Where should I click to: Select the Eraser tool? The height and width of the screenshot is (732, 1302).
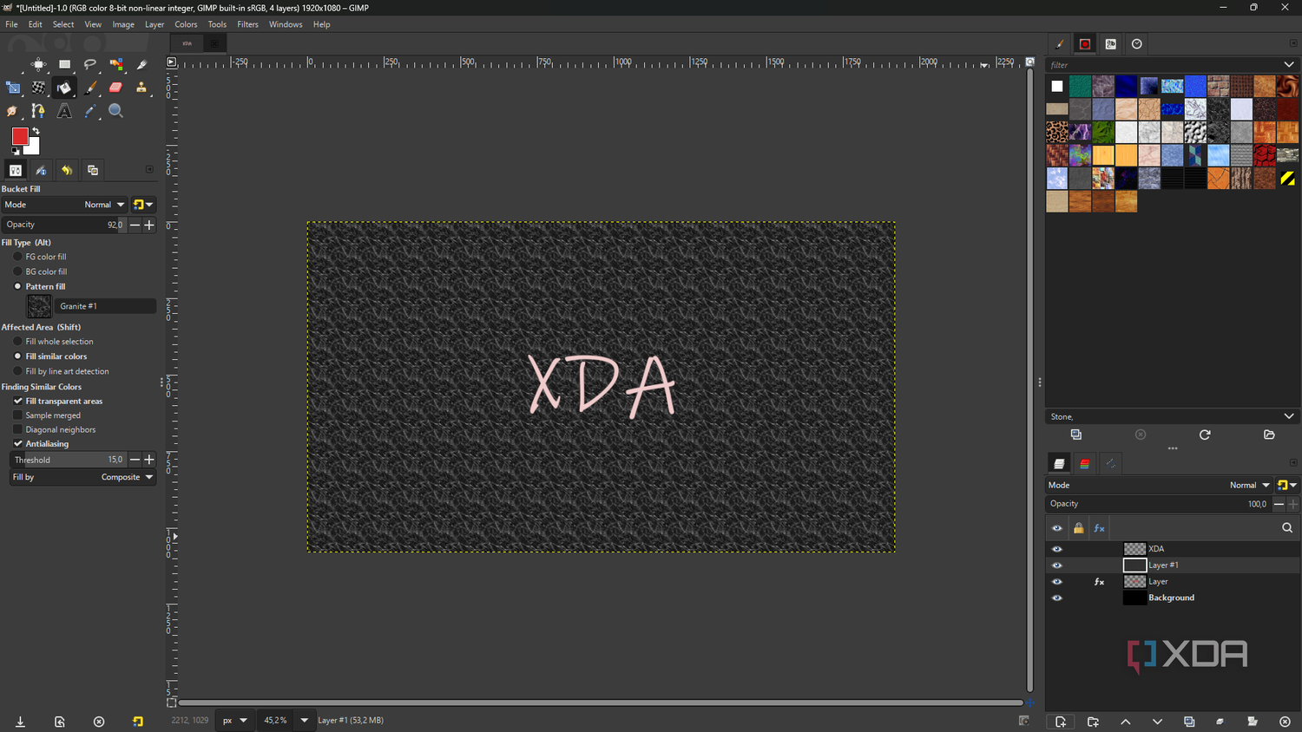click(x=115, y=88)
